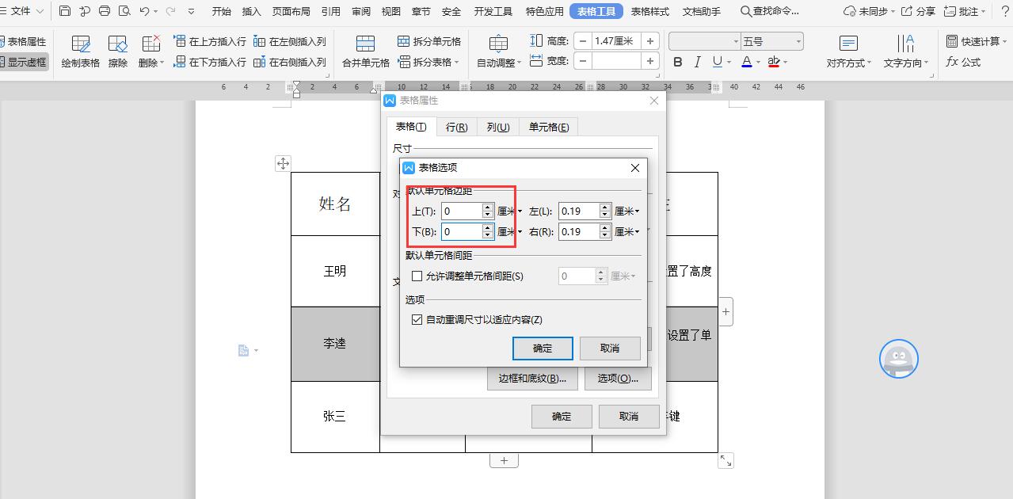
Task: Expand the Split Table (拆分表格) dropdown
Action: click(457, 62)
